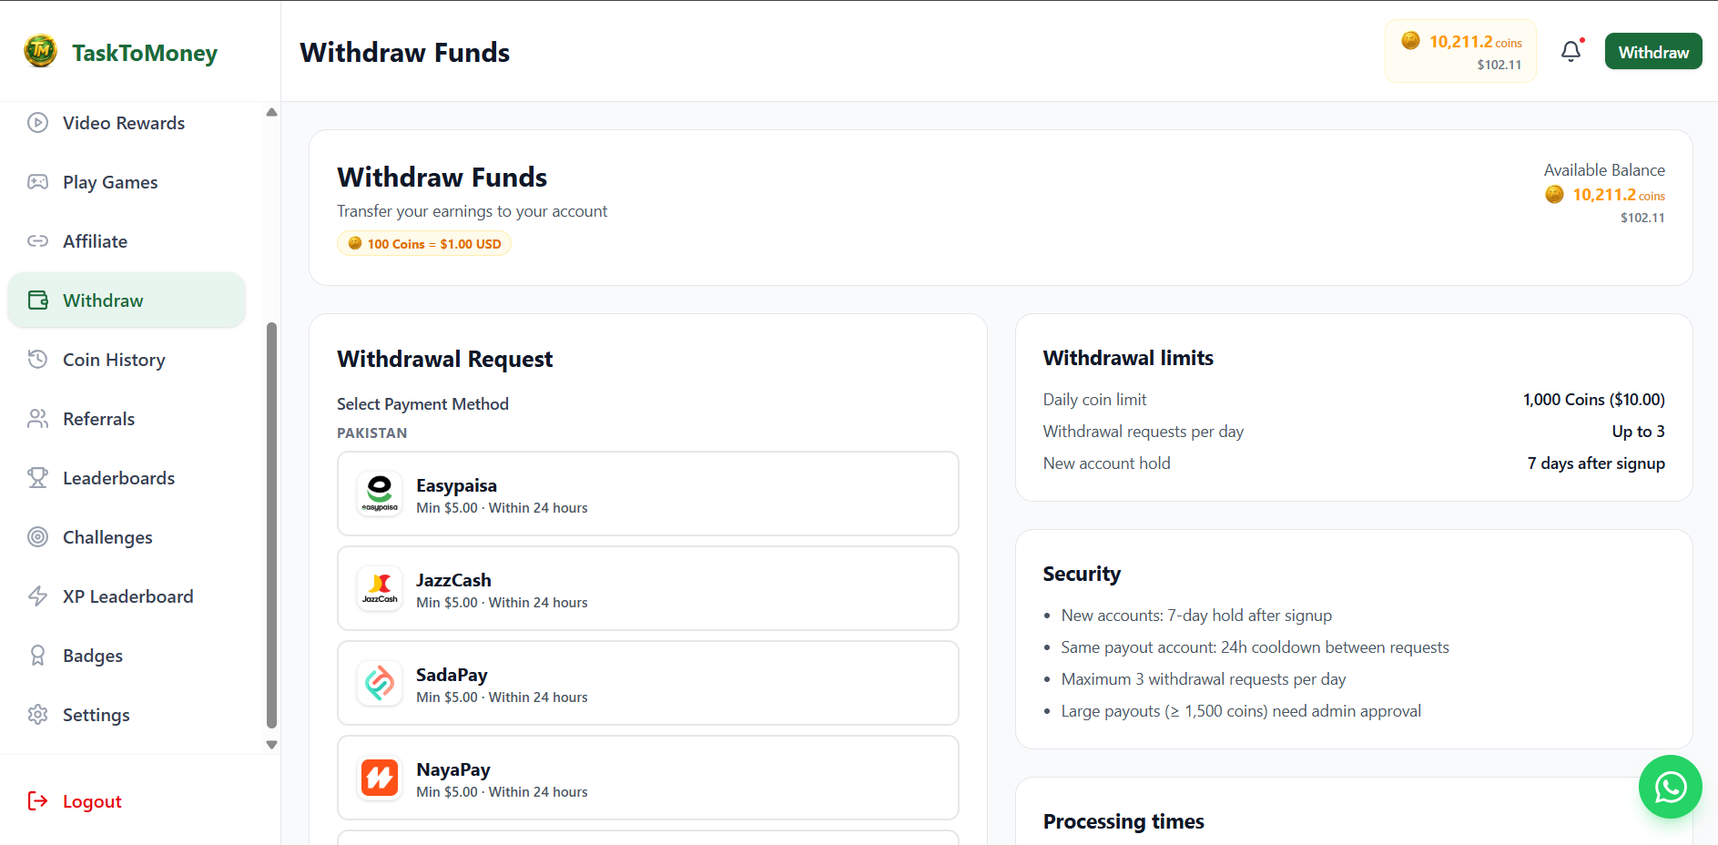The height and width of the screenshot is (845, 1718).
Task: Click the TaskToMoney logo icon
Action: coord(41,51)
